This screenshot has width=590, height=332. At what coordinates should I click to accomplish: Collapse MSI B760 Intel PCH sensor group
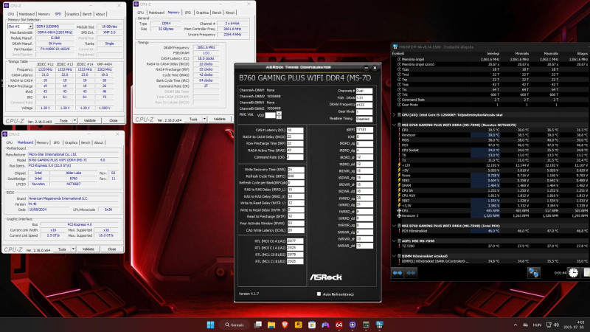(395, 226)
